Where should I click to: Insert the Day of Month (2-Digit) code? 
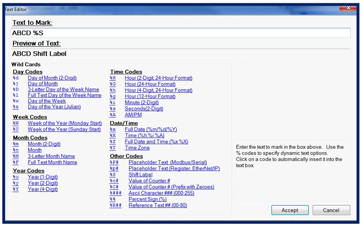pos(52,78)
